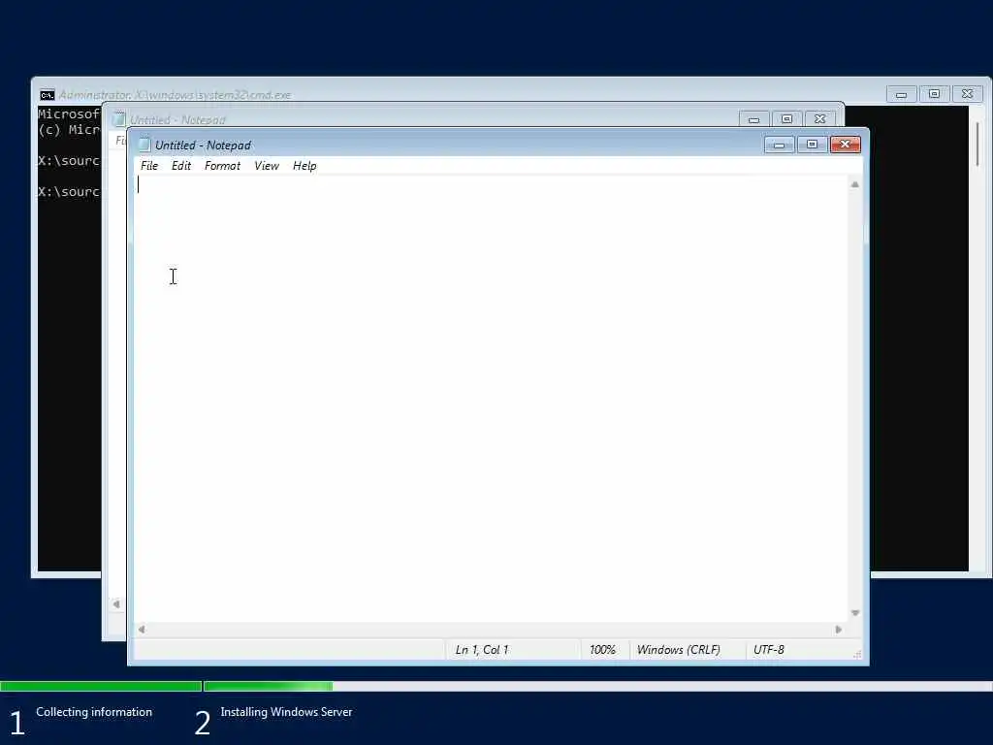Click the Notepad resize grip corner
The height and width of the screenshot is (745, 993).
coord(857,655)
